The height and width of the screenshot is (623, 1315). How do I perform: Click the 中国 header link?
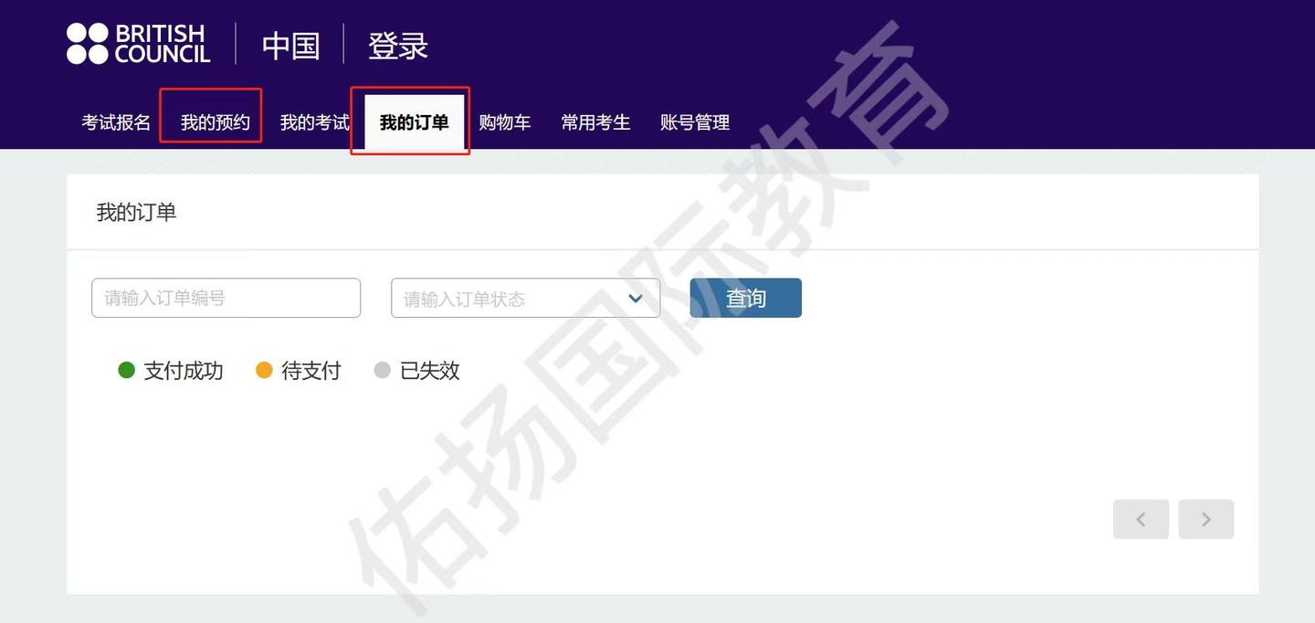tap(290, 46)
